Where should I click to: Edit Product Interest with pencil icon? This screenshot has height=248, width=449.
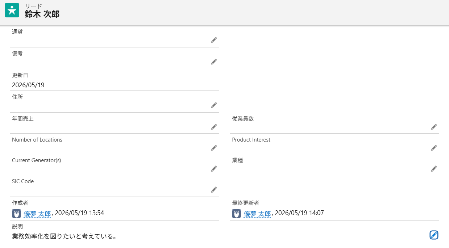(434, 148)
